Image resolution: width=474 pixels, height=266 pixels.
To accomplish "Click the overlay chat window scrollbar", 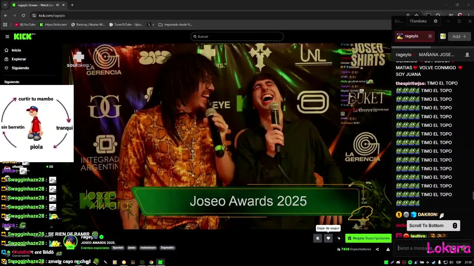I will (473, 196).
